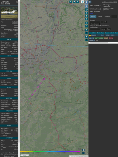Focus the Jump to Airport field
This screenshot has width=118, height=157.
click(95, 29)
